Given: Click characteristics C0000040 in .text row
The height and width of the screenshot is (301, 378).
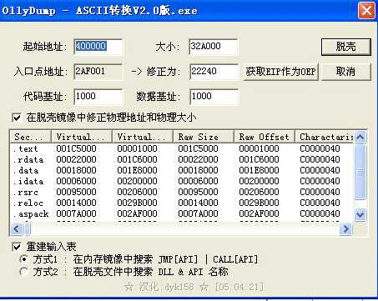Looking at the screenshot, I should (320, 148).
